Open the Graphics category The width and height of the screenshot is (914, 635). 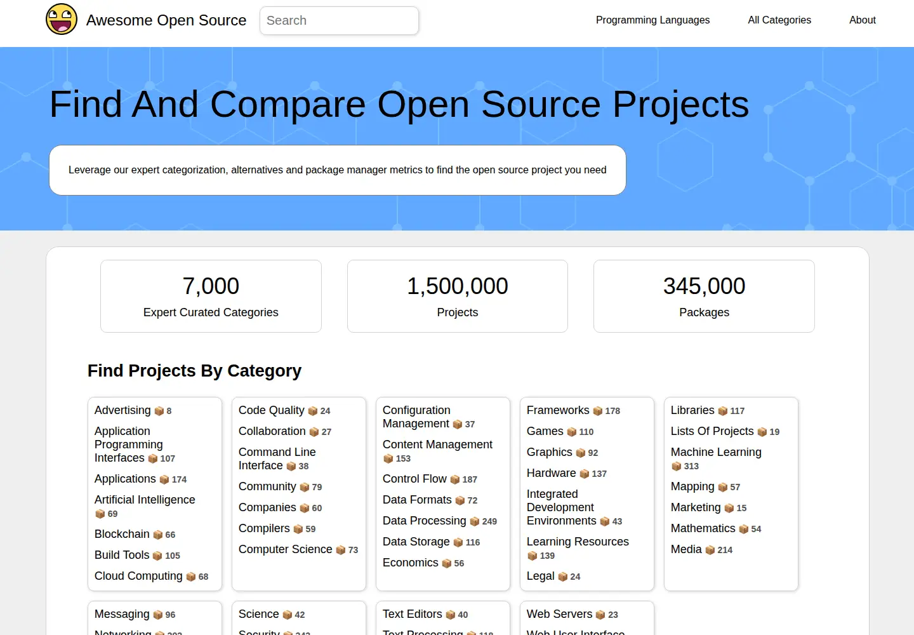[x=549, y=452]
